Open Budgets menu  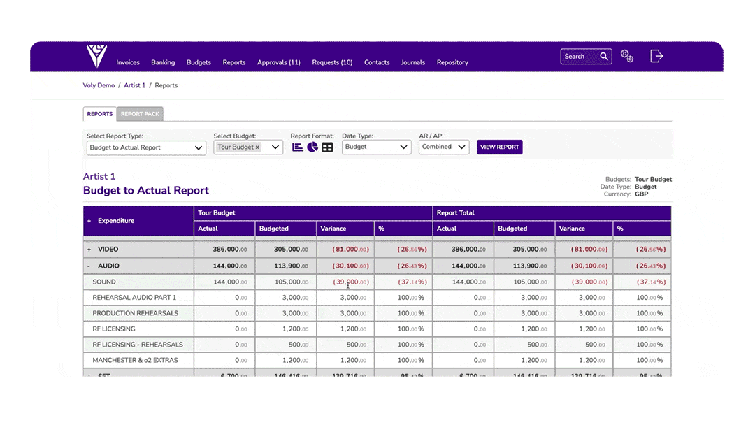click(199, 63)
